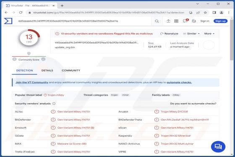Open Chrome three-dot menu
This screenshot has height=157, width=235.
point(229,13)
